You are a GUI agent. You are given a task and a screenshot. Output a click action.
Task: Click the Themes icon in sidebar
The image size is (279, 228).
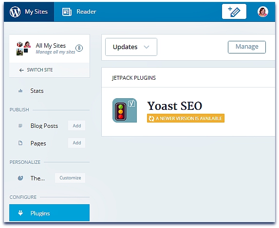[20, 178]
